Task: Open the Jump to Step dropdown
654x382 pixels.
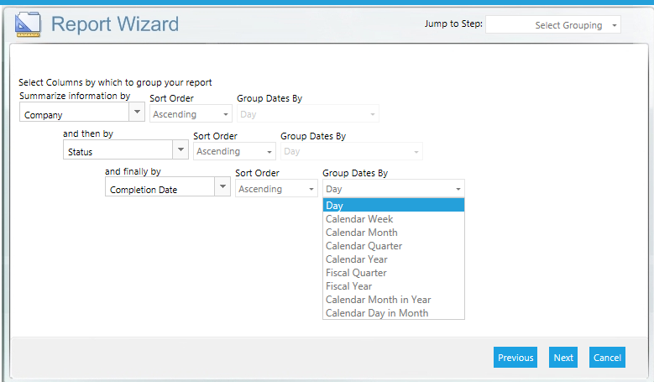Action: (553, 25)
